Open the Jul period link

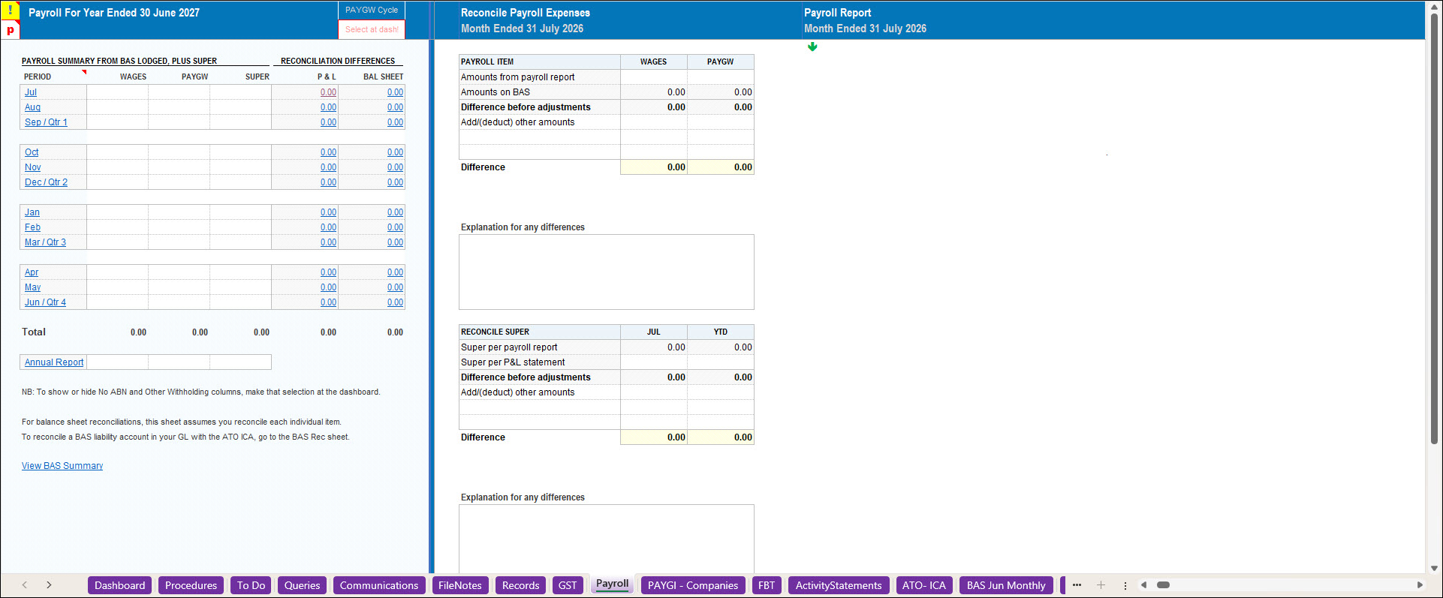[31, 92]
